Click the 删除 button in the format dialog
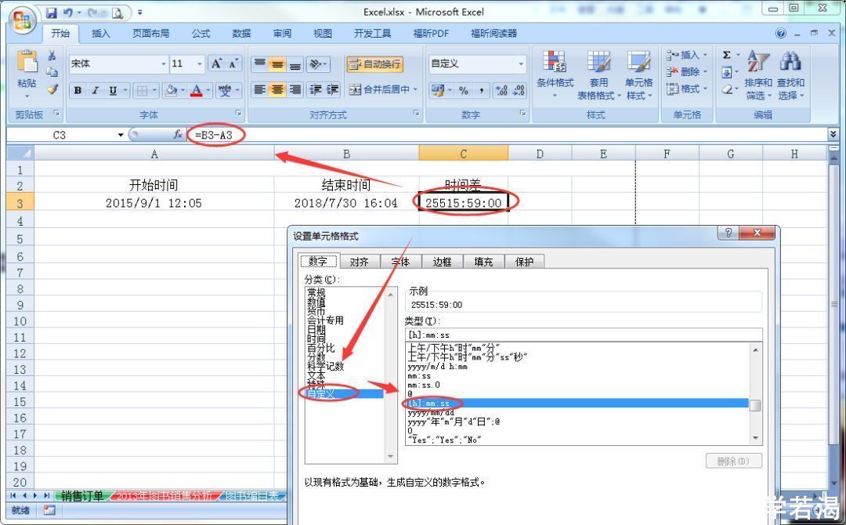846x525 pixels. pos(734,461)
